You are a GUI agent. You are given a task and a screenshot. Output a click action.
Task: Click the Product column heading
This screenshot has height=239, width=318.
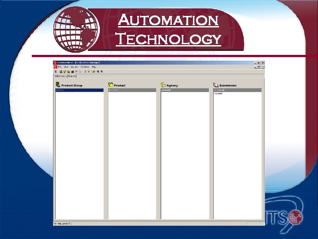120,85
